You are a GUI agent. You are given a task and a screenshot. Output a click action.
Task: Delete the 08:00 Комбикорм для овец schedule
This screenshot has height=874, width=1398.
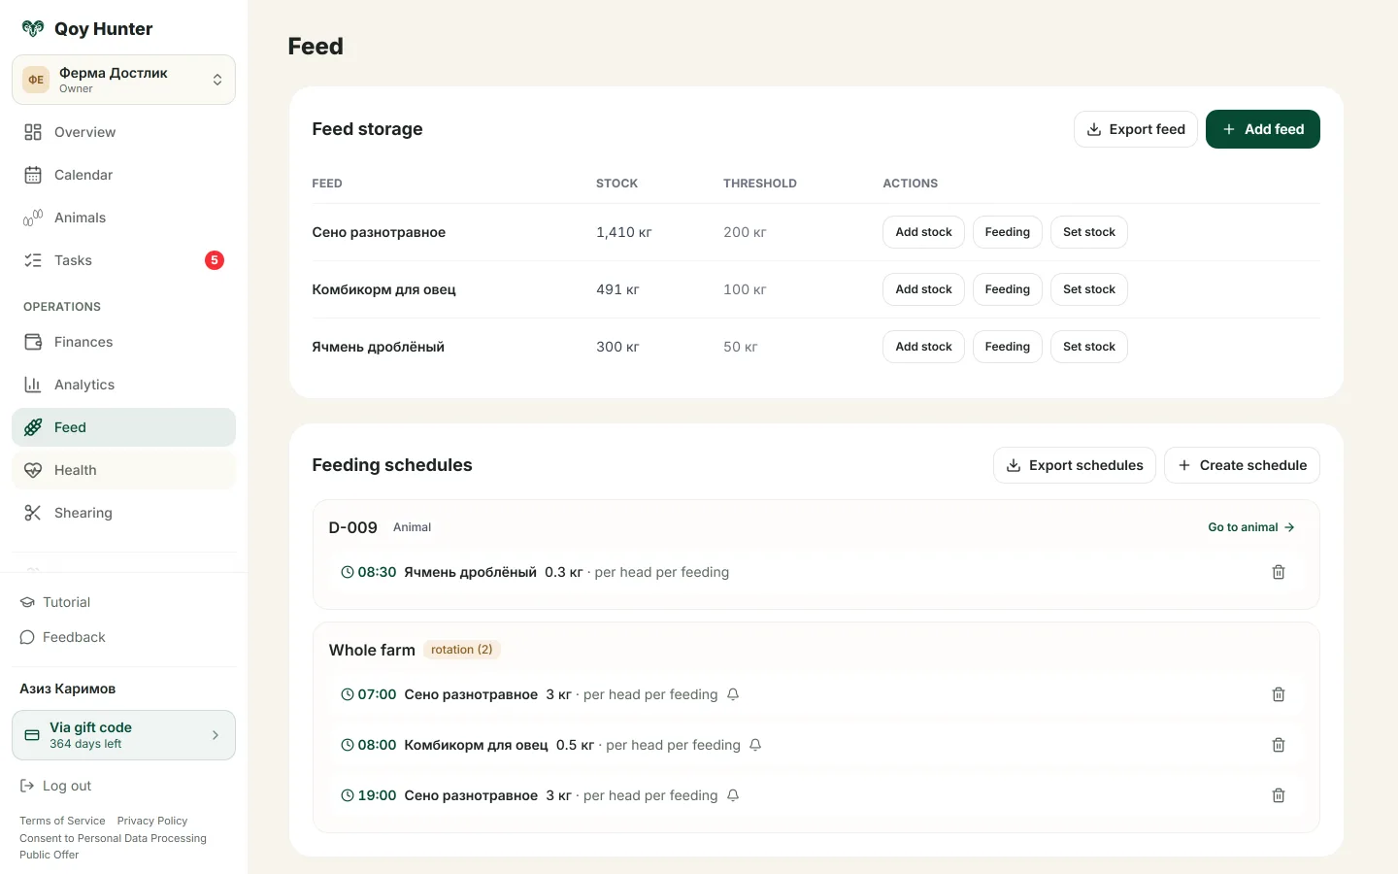1279,745
